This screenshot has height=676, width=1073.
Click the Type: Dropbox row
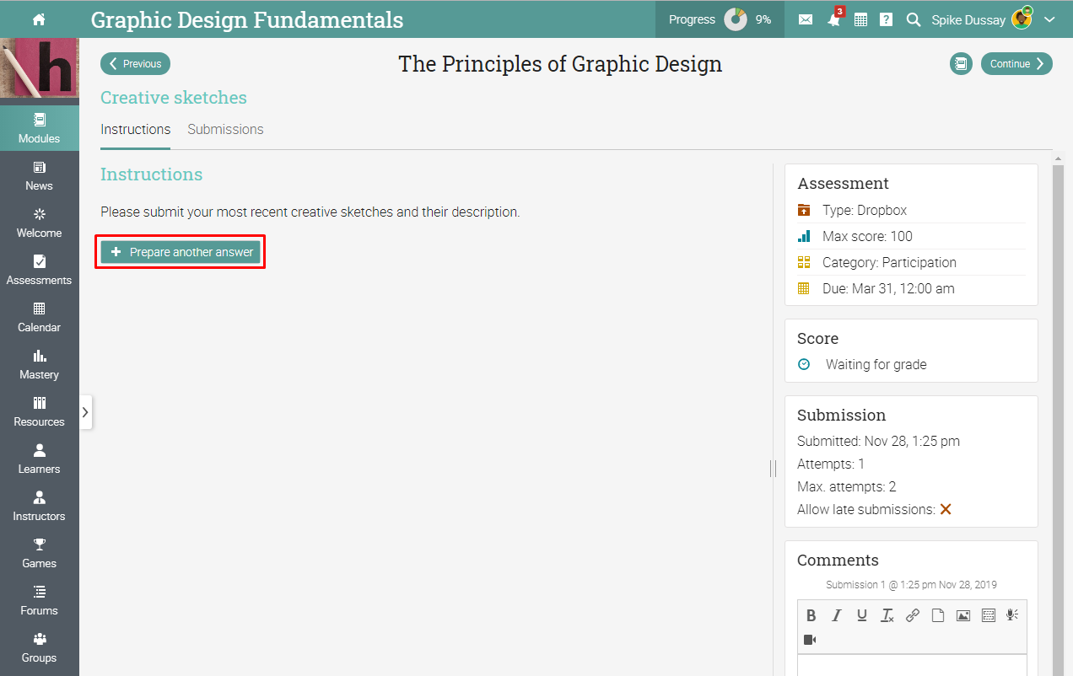(911, 210)
